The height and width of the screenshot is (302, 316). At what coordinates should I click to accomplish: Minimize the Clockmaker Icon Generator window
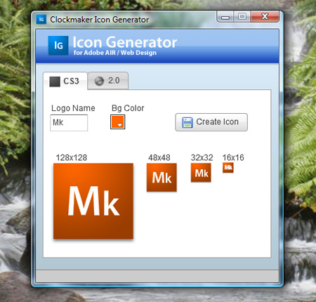225,17
